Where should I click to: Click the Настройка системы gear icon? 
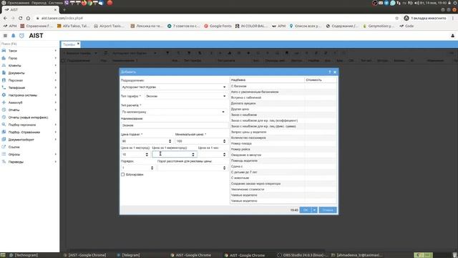click(4, 95)
